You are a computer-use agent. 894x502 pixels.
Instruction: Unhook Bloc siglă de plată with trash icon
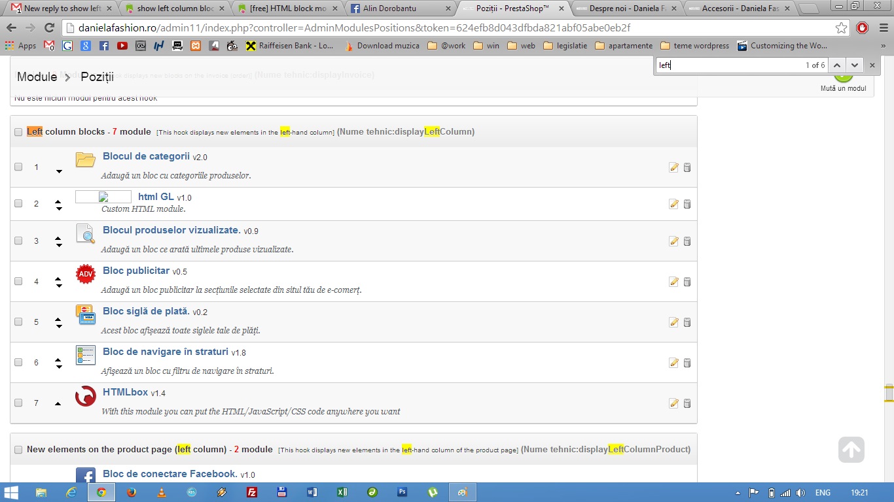tap(687, 322)
